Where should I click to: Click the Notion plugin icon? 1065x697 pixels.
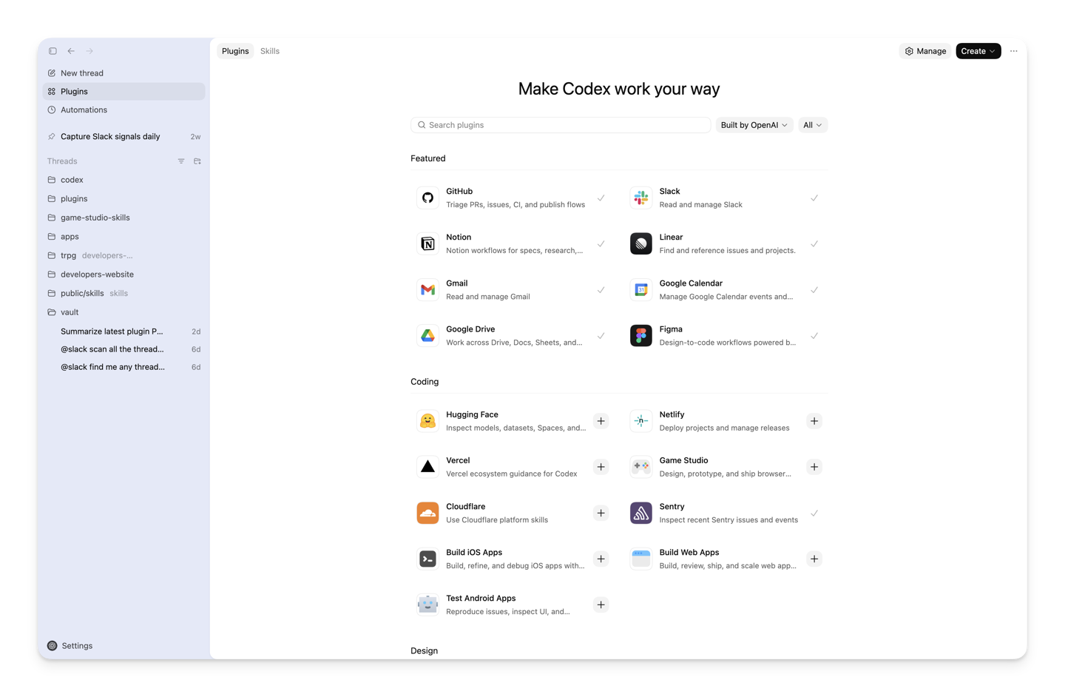pos(427,243)
